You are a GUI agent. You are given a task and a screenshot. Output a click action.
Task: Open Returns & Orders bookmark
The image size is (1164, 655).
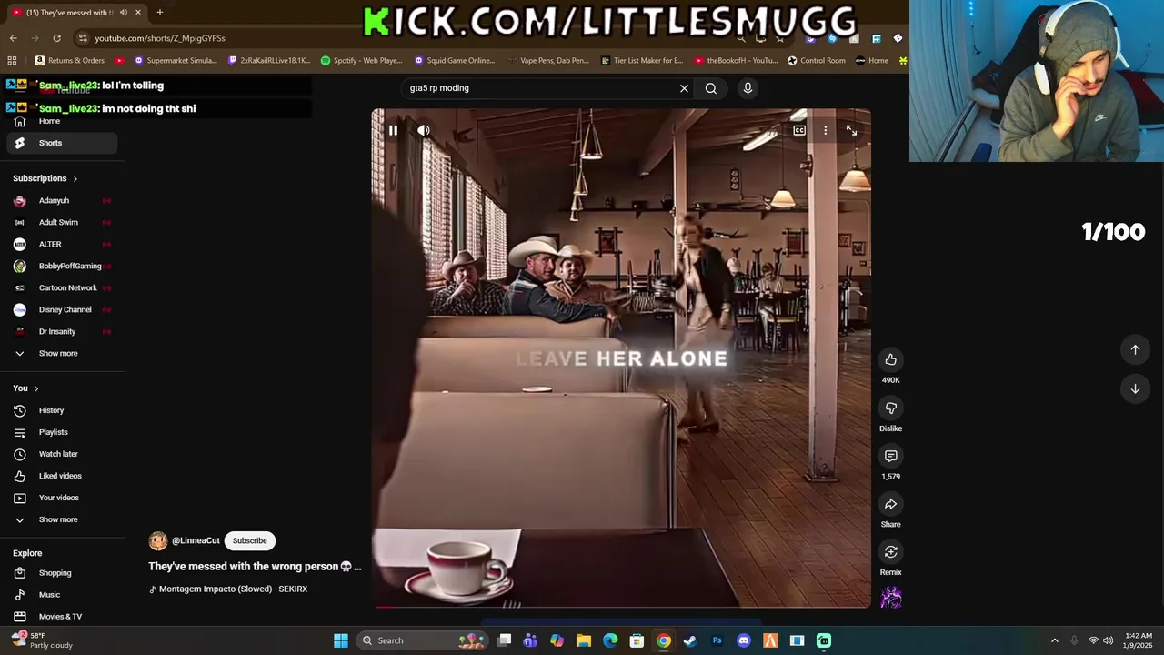click(70, 61)
